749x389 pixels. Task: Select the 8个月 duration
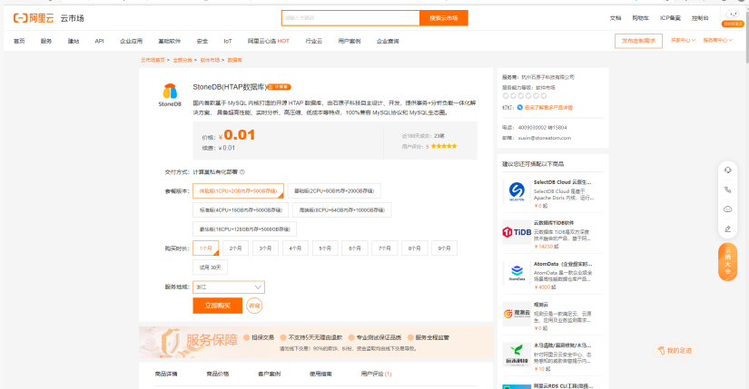(415, 248)
